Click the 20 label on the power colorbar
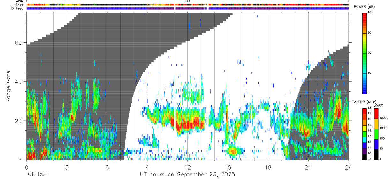The image size is (392, 181). [370, 53]
